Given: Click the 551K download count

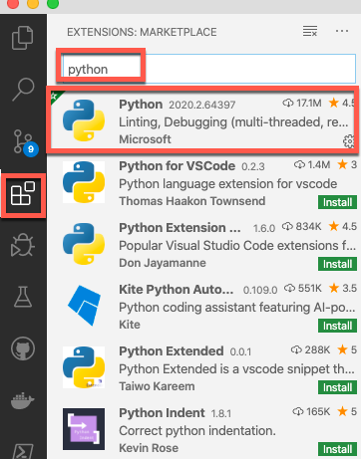Looking at the screenshot, I should pyautogui.click(x=303, y=288).
